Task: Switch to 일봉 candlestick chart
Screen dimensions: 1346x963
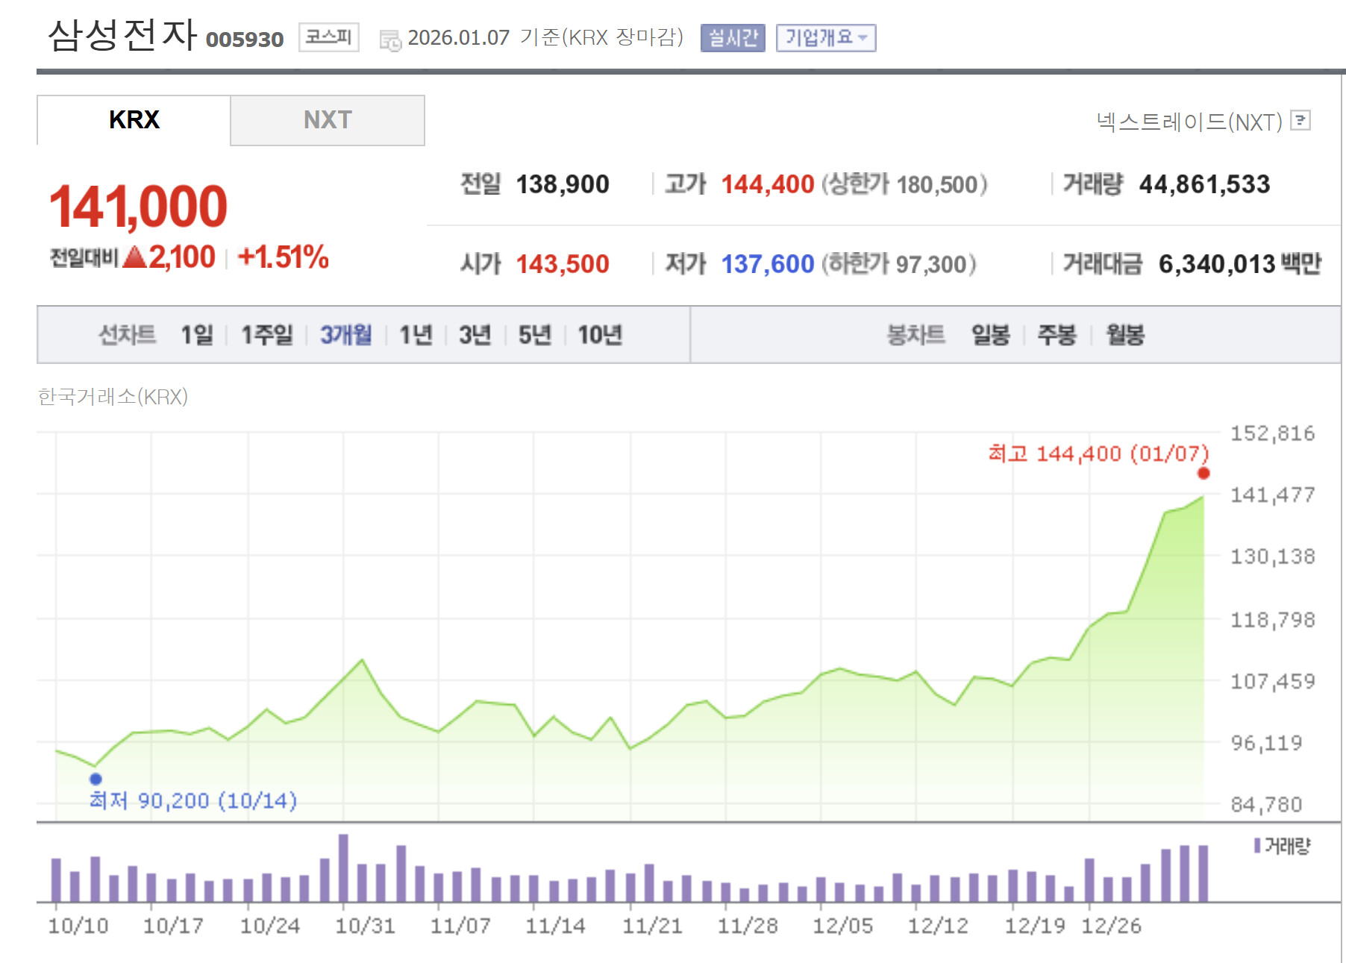Action: coord(991,335)
